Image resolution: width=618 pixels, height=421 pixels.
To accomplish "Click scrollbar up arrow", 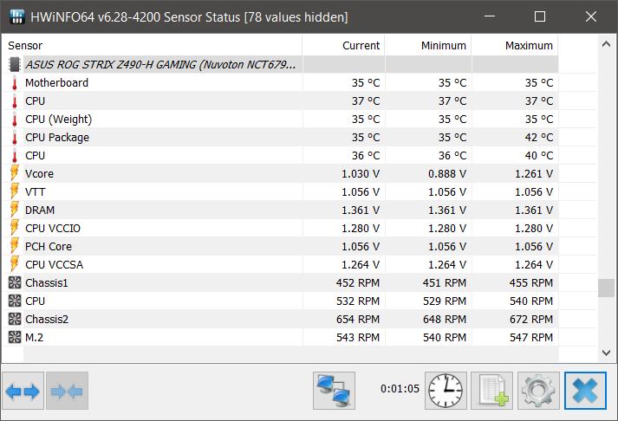I will point(606,44).
